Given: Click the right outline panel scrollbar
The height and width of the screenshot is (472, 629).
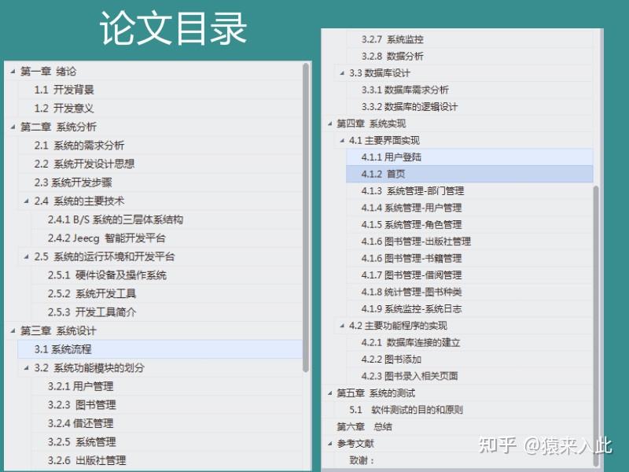Looking at the screenshot, I should (x=596, y=325).
